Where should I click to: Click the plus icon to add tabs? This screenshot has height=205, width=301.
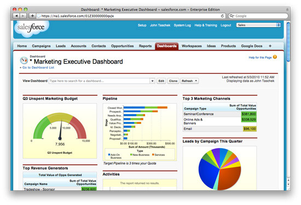point(270,46)
